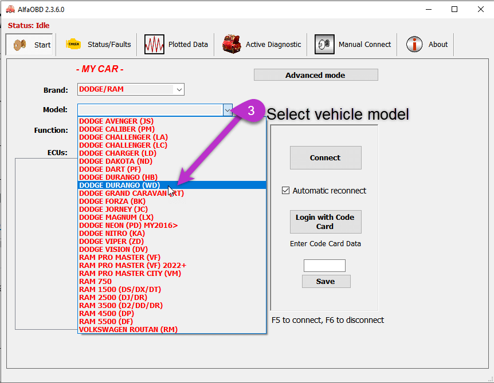The image size is (494, 383).
Task: Click the Connect button
Action: [x=326, y=157]
